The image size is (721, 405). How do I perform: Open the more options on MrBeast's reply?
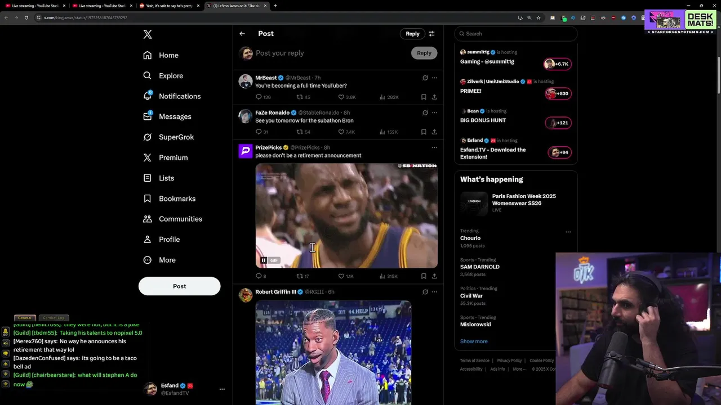click(434, 78)
